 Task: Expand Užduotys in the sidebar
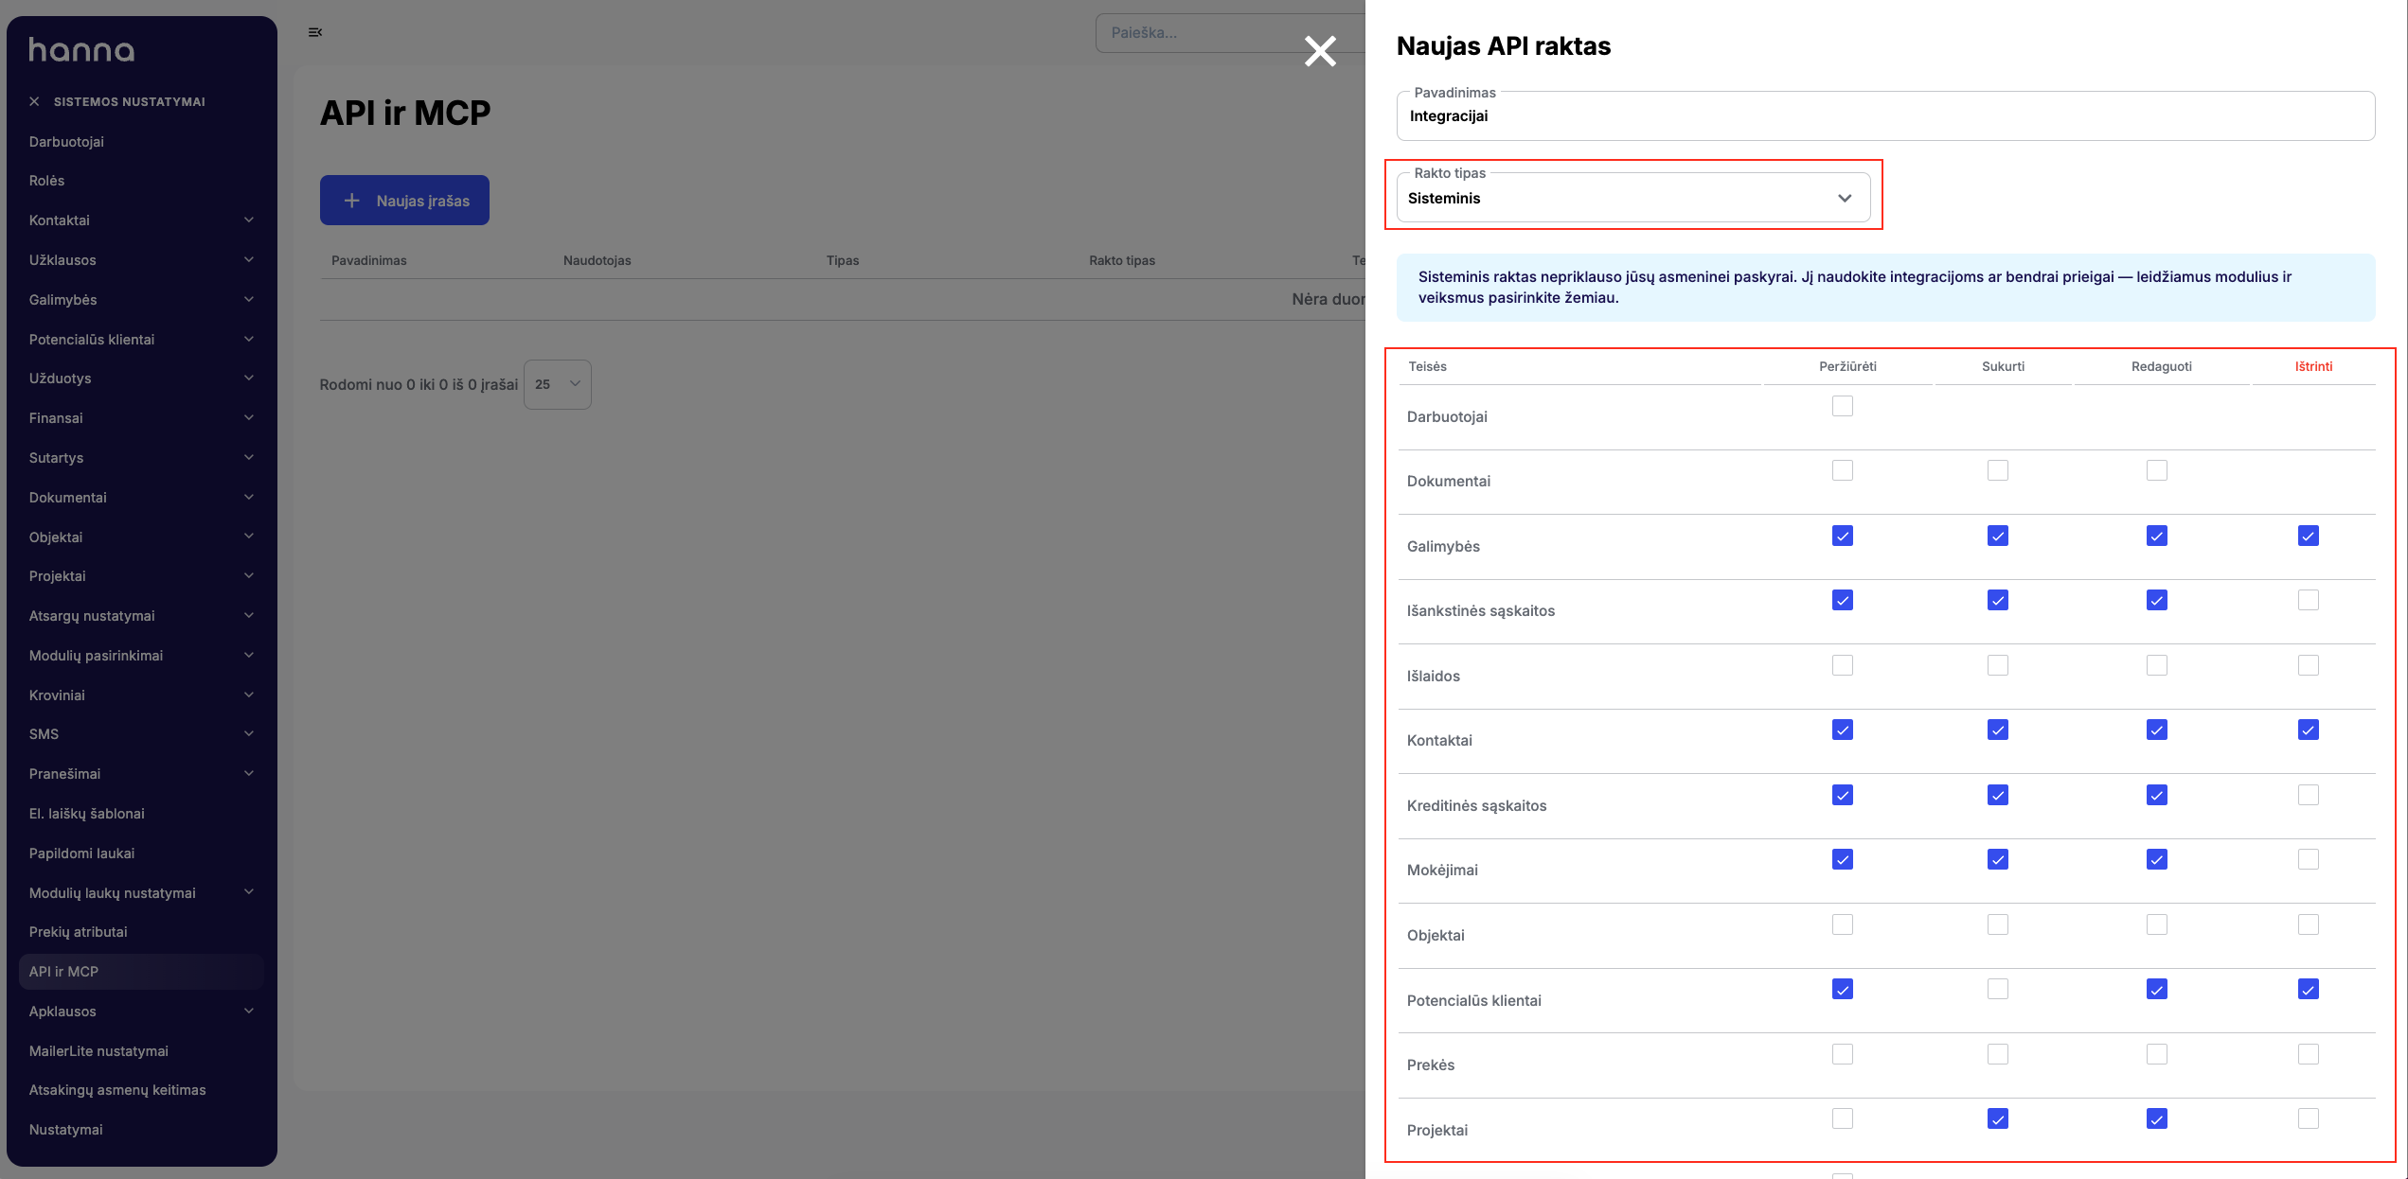[141, 378]
